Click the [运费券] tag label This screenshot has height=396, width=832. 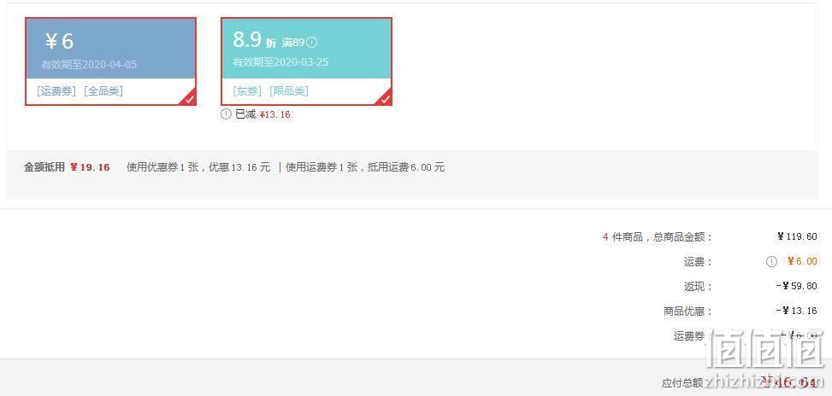(56, 91)
